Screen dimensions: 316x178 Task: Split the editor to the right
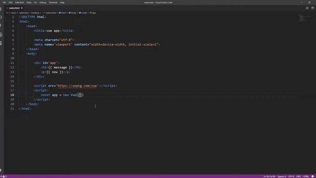point(313,8)
